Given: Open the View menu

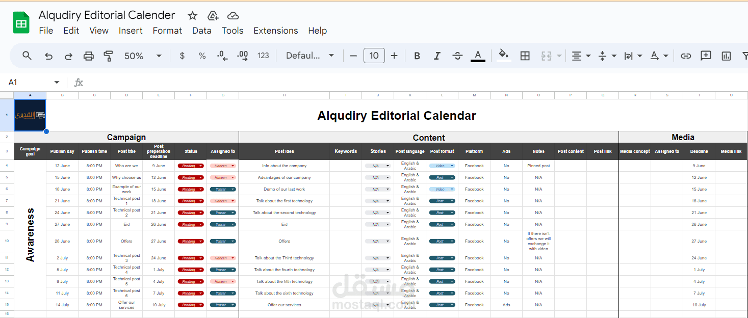Looking at the screenshot, I should [x=99, y=31].
